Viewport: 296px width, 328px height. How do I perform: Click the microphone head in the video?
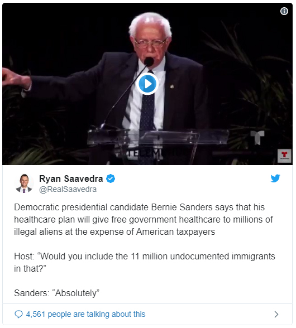(149, 62)
